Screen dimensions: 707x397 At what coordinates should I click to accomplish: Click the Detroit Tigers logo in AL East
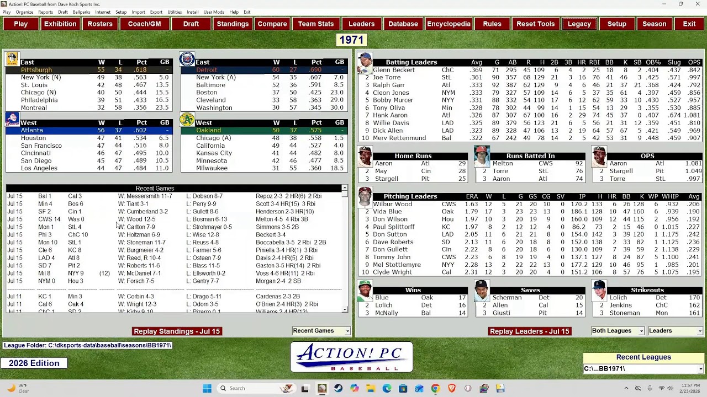click(x=187, y=58)
